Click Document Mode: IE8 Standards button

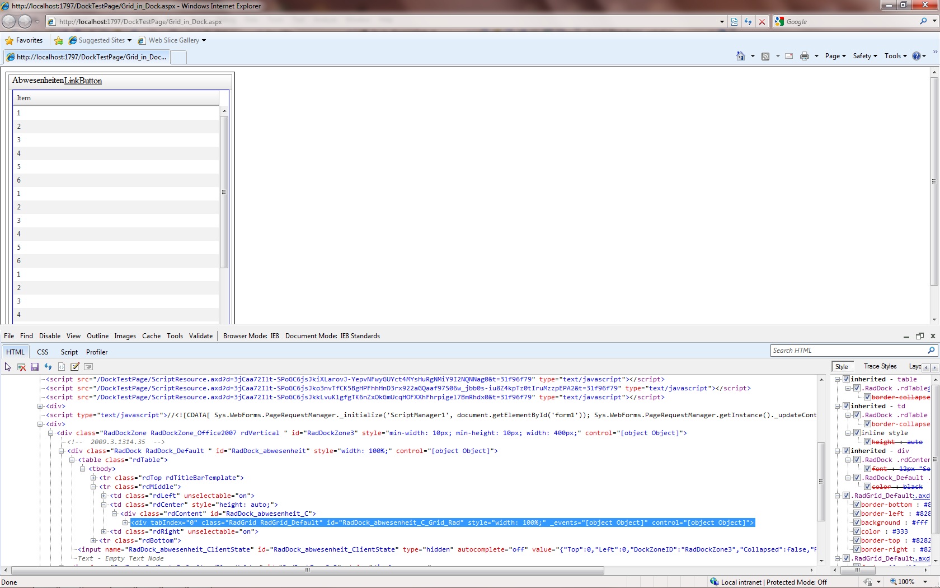pyautogui.click(x=332, y=336)
